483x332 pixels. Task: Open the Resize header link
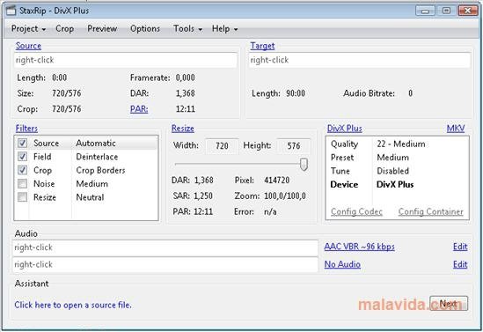pyautogui.click(x=183, y=129)
